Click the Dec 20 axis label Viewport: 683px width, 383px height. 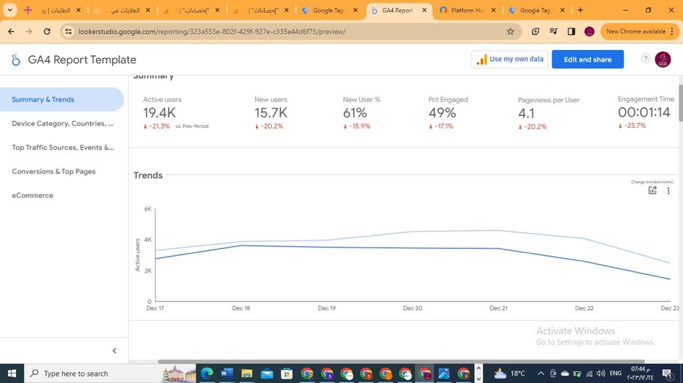[412, 308]
